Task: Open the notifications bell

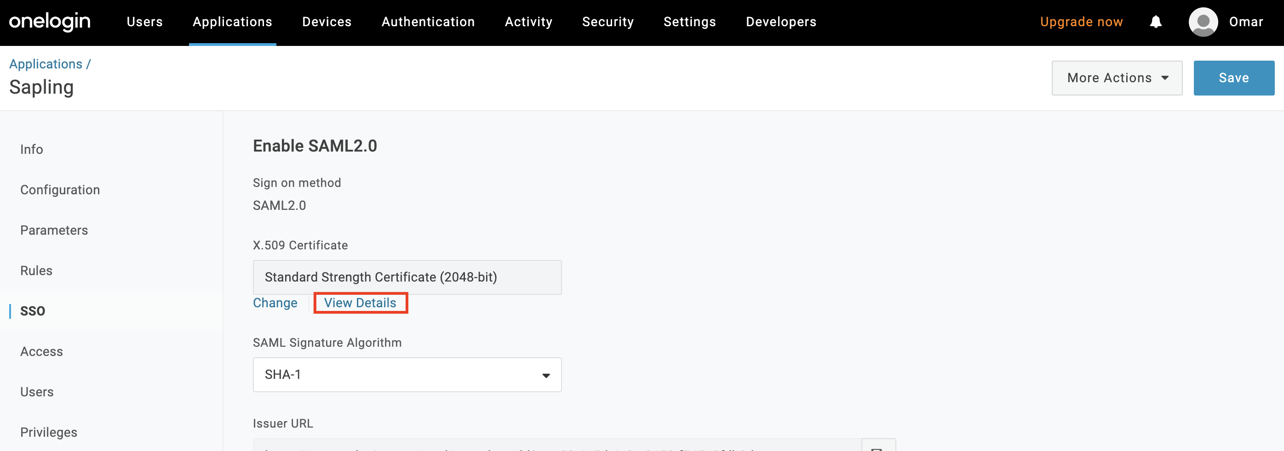Action: (x=1155, y=22)
